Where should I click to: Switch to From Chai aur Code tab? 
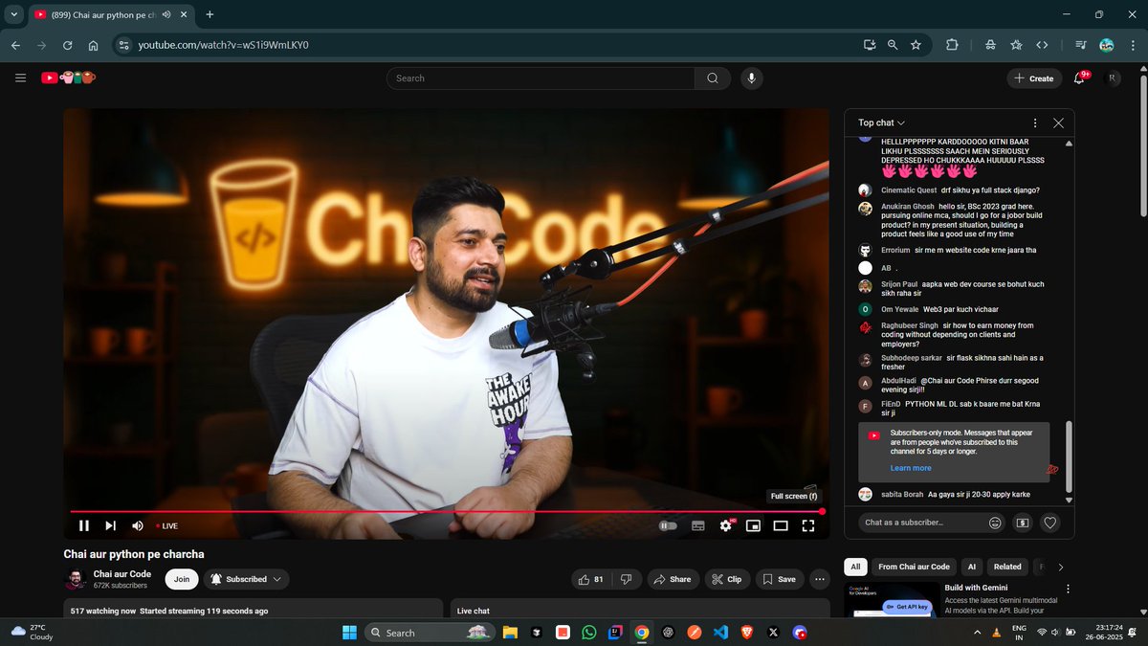913,567
